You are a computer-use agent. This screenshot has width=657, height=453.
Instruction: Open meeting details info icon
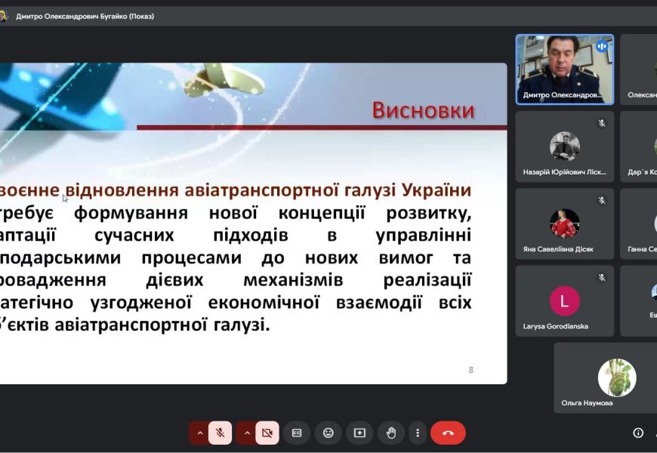click(x=638, y=433)
